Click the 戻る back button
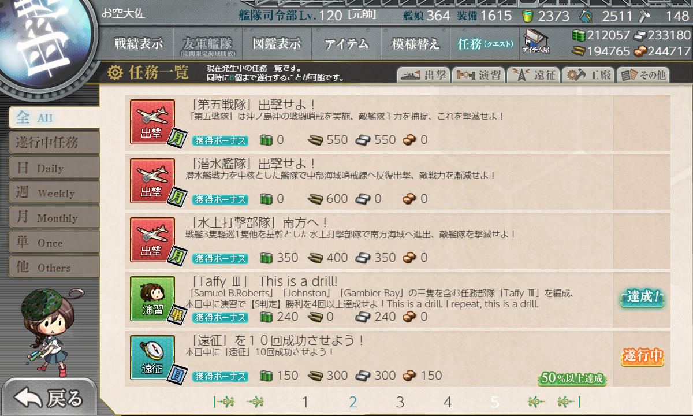 [x=49, y=398]
